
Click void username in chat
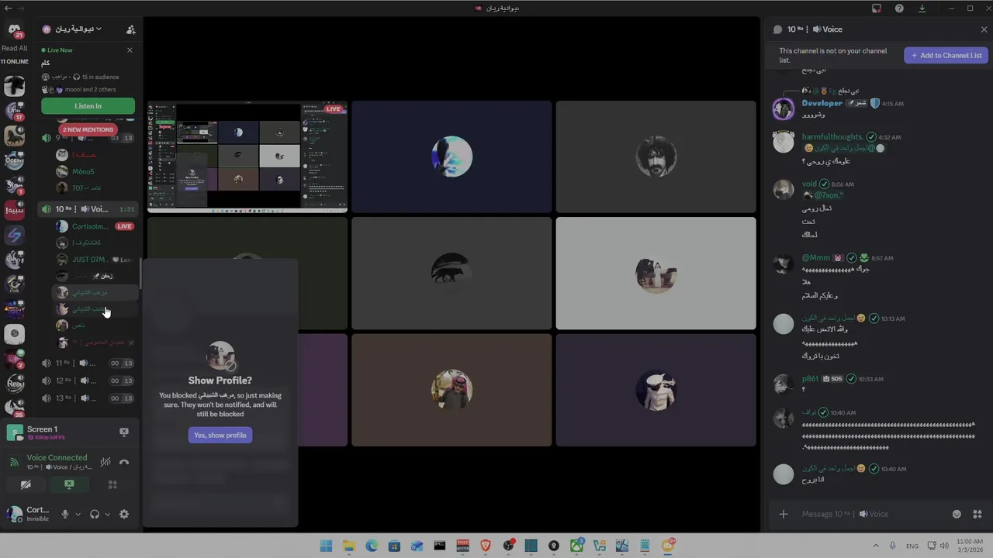click(x=809, y=184)
